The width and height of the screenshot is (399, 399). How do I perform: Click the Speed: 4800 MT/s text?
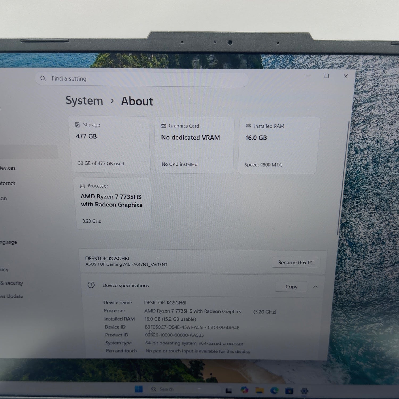point(264,165)
